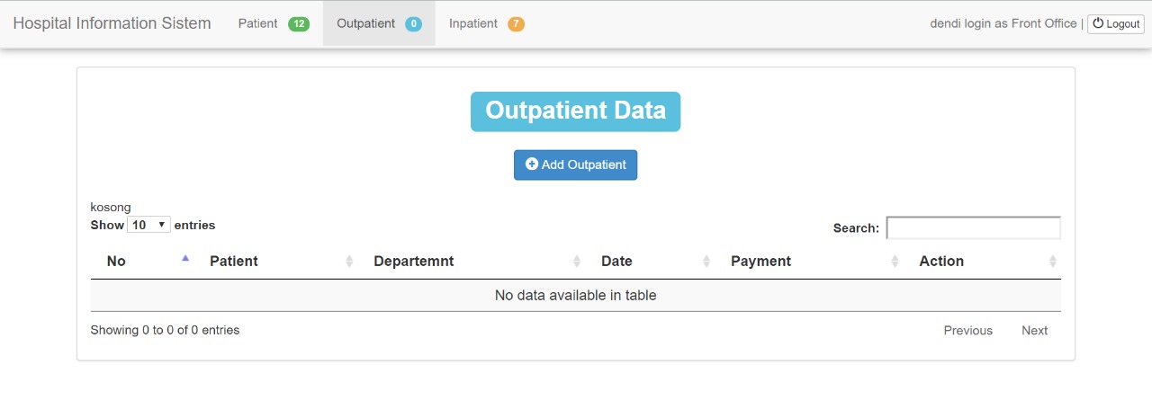This screenshot has width=1152, height=418.
Task: Click the Outpatient count badge showing 0
Action: tap(413, 24)
